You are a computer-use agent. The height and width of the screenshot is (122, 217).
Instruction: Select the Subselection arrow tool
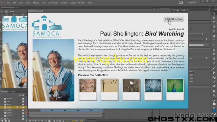(x=214, y=18)
